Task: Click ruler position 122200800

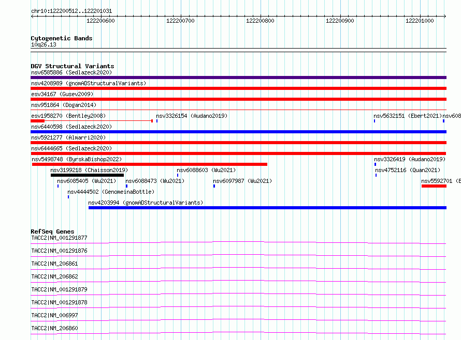Action: pos(260,21)
